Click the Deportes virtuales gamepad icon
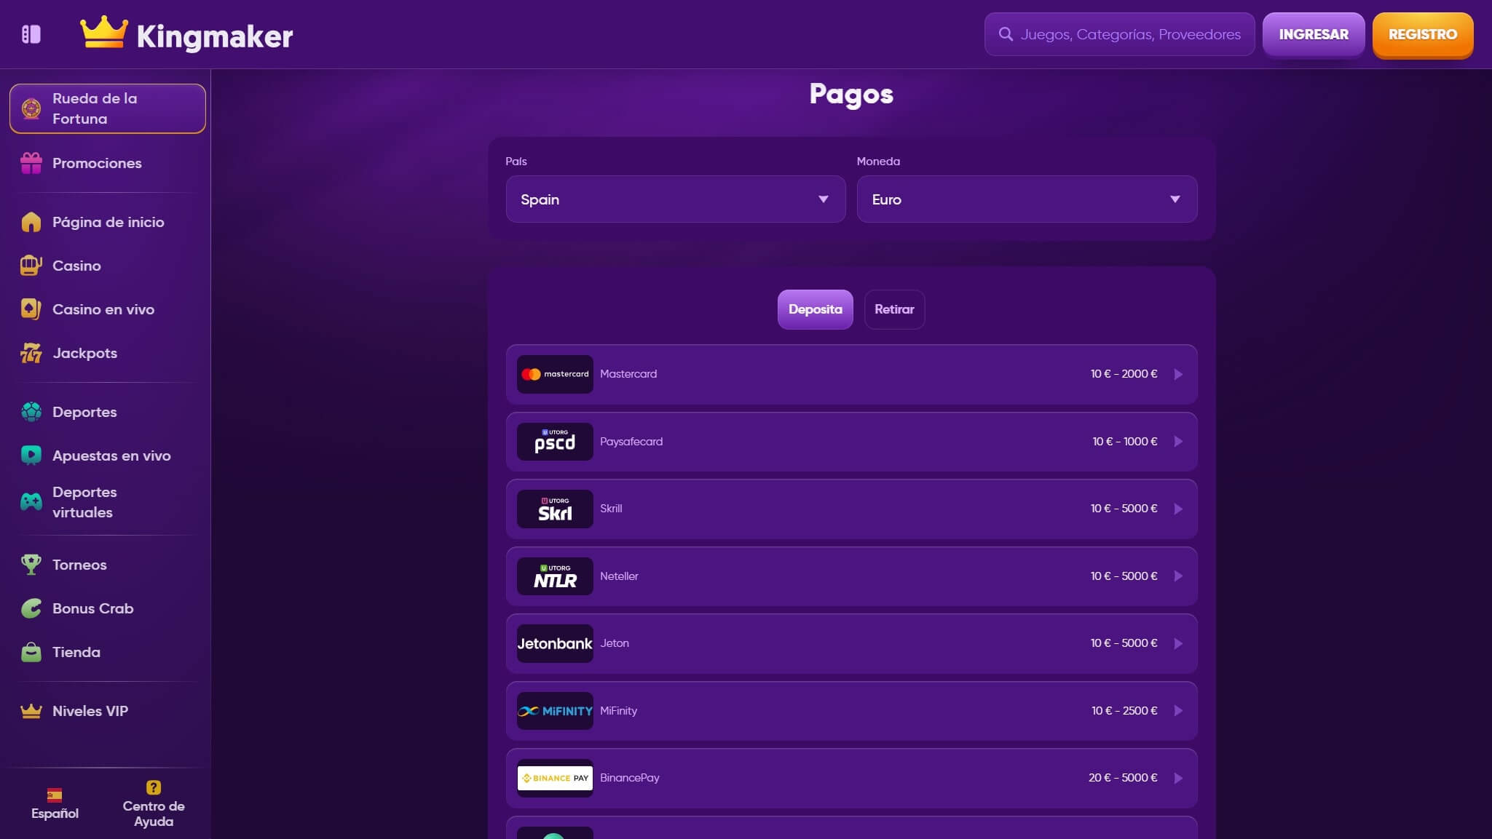The width and height of the screenshot is (1492, 839). 31,502
